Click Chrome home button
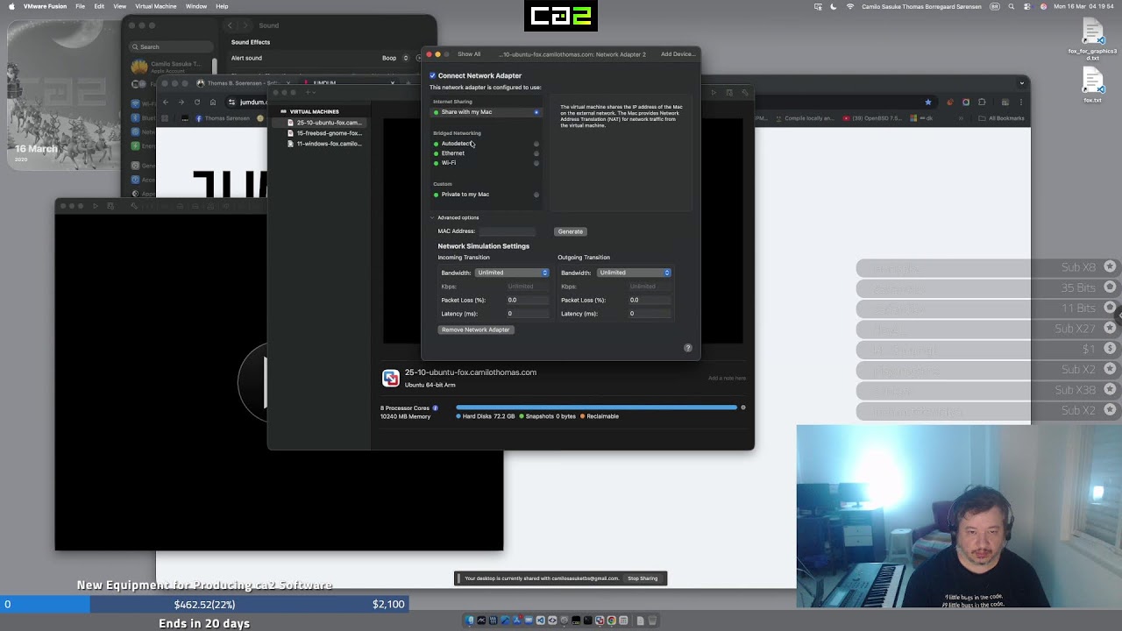 coord(212,102)
